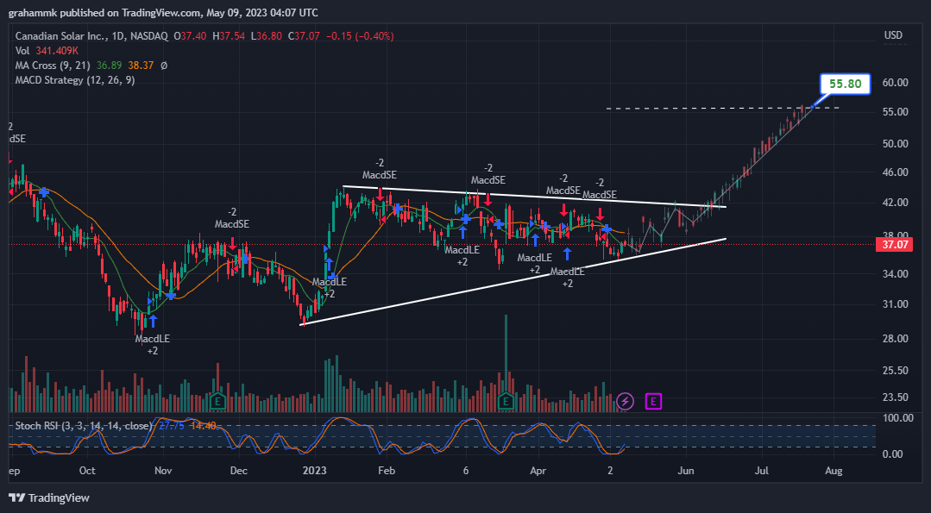Screen dimensions: 931x513
Task: Select the 55.80 price target callout
Action: [845, 84]
